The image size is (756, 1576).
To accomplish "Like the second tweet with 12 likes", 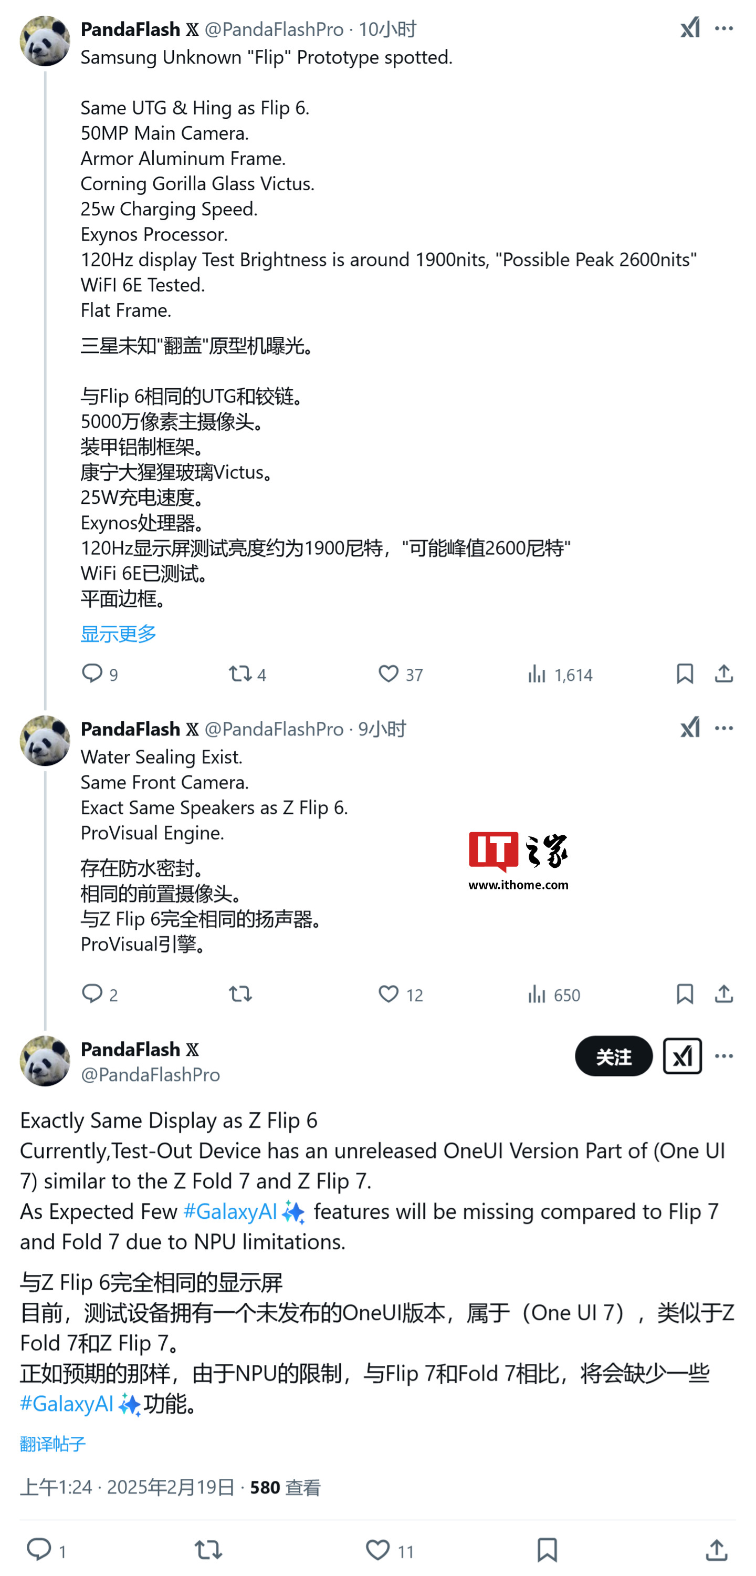I will [400, 994].
